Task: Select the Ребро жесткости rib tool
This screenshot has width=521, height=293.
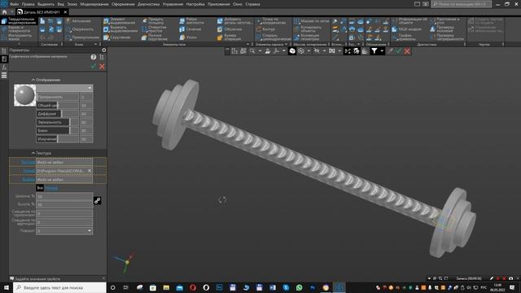Action: tap(192, 21)
